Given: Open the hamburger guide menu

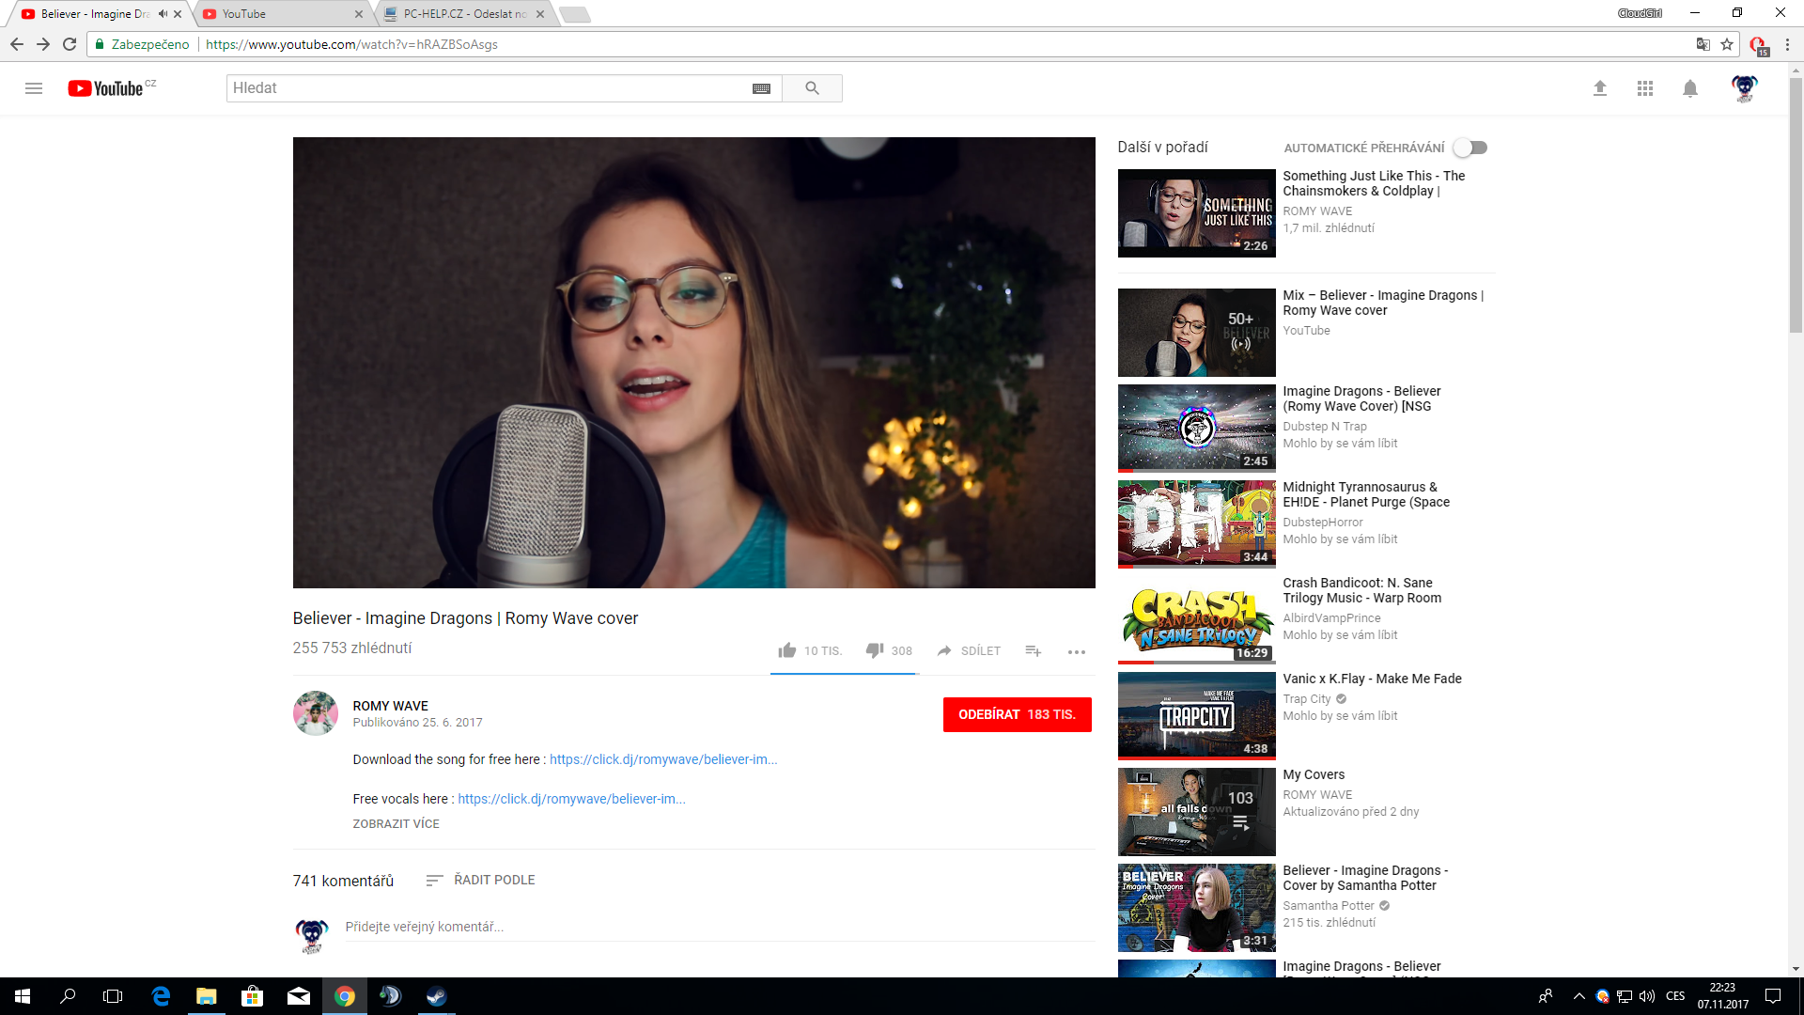Looking at the screenshot, I should (x=34, y=88).
